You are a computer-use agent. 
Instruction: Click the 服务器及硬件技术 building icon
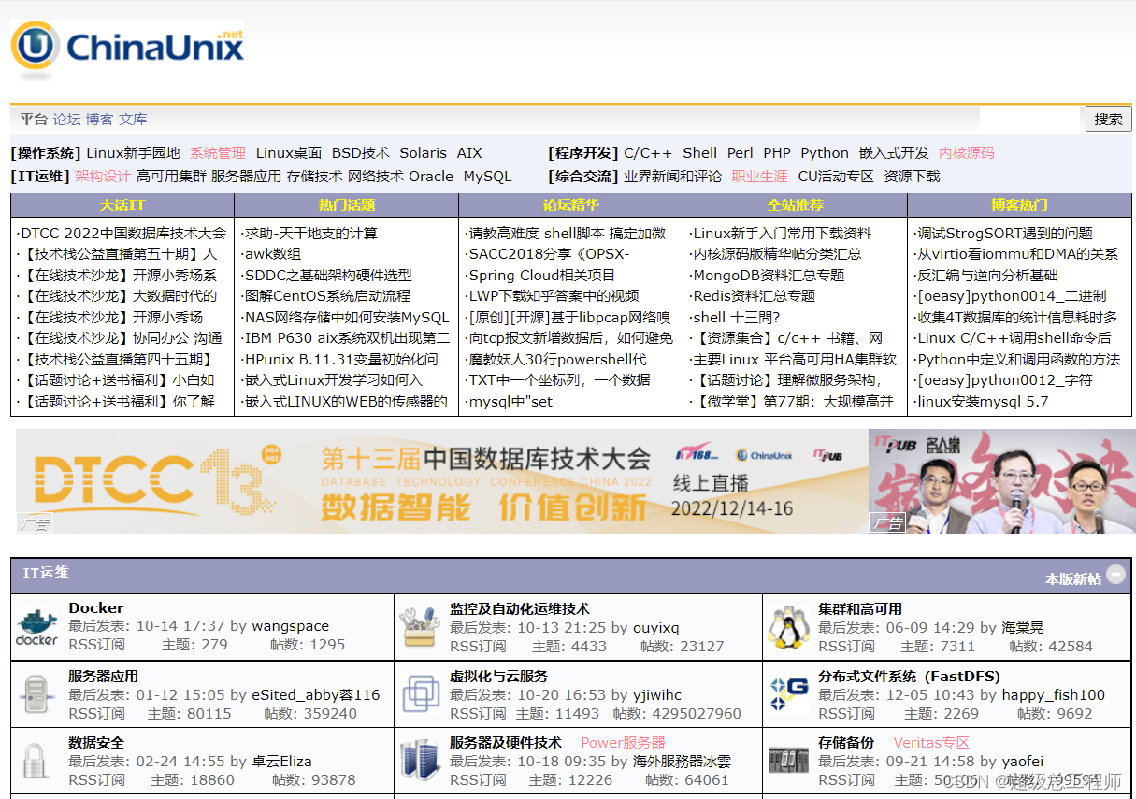(420, 761)
